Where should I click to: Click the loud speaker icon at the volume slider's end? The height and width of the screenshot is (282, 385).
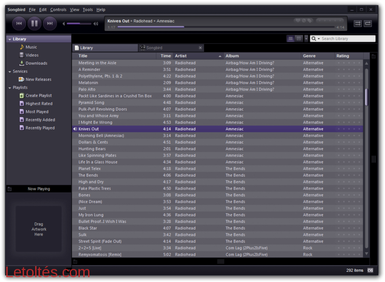(96, 24)
